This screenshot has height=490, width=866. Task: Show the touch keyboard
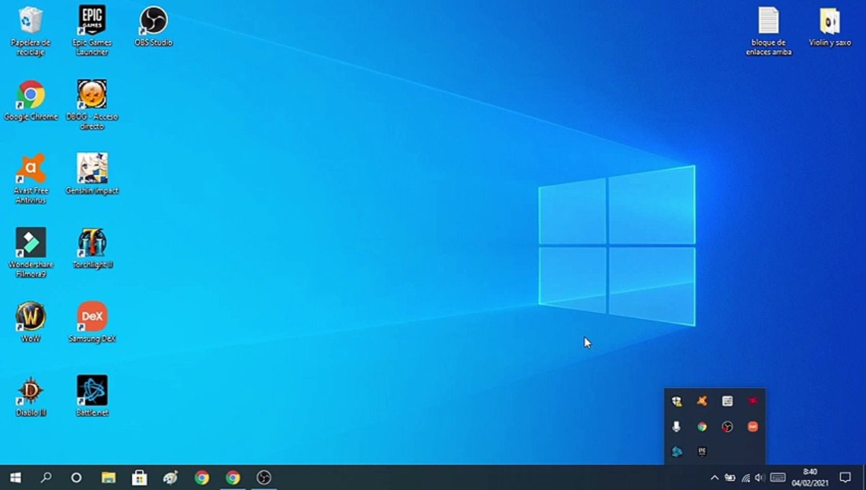[777, 478]
